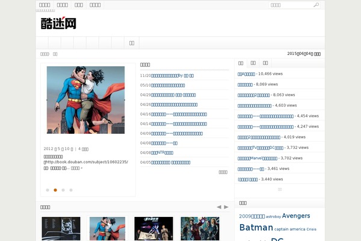Open the popular post with 3,440 views
This screenshot has height=241, width=361.
[247, 180]
